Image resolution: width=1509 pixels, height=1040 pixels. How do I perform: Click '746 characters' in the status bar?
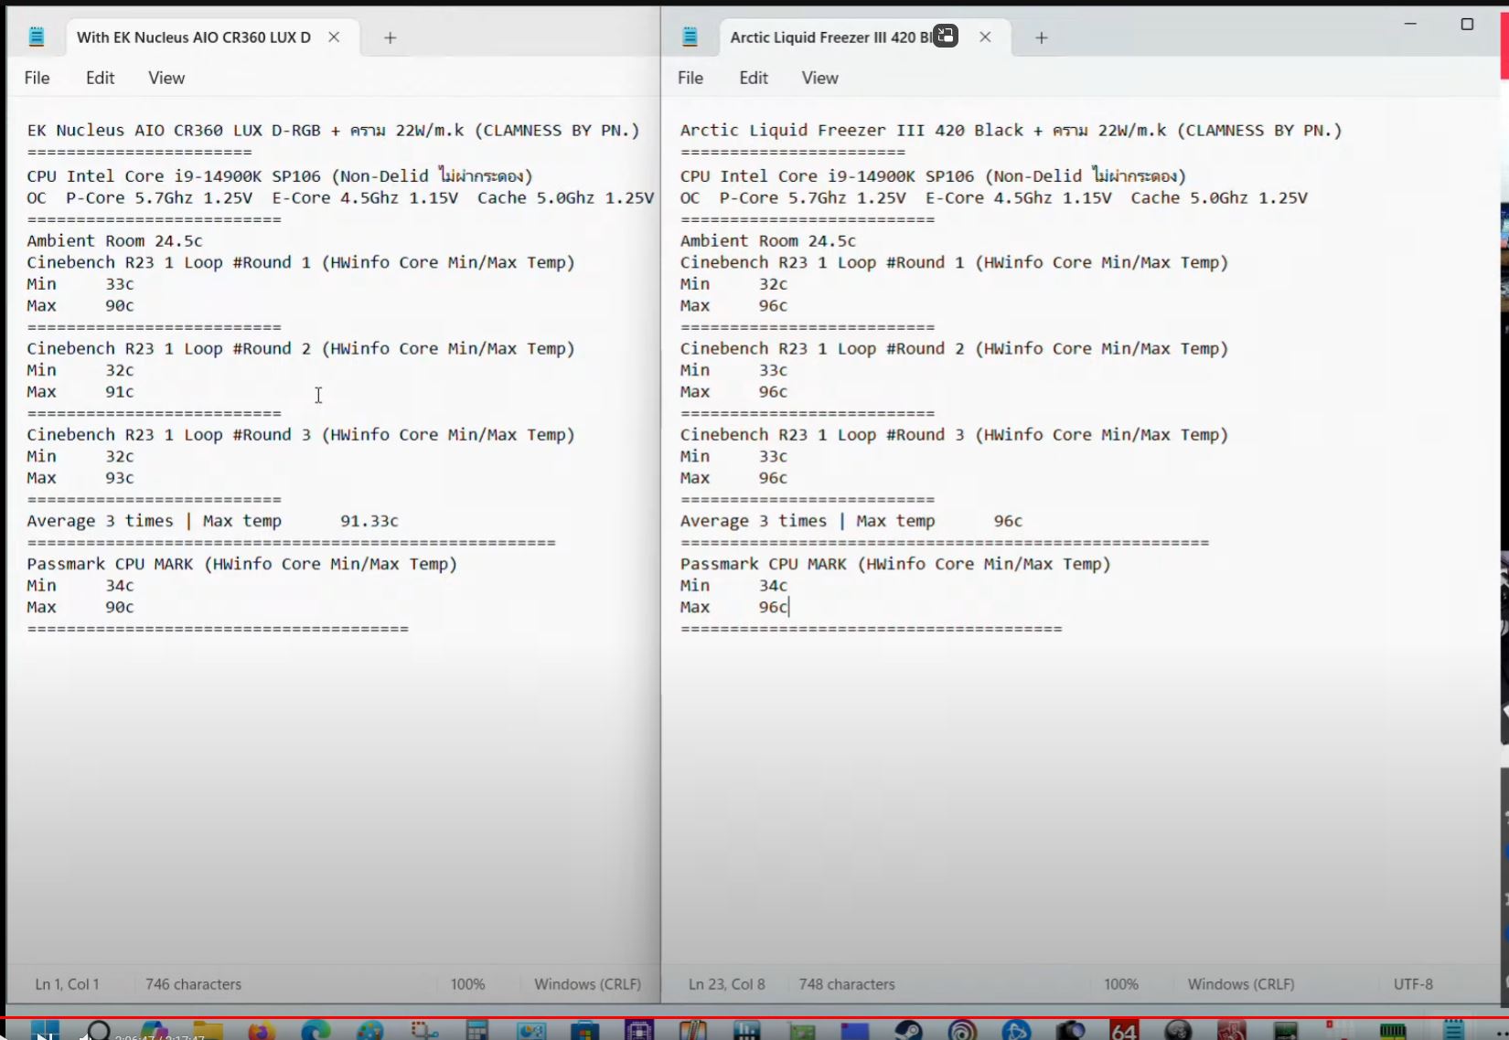193,984
